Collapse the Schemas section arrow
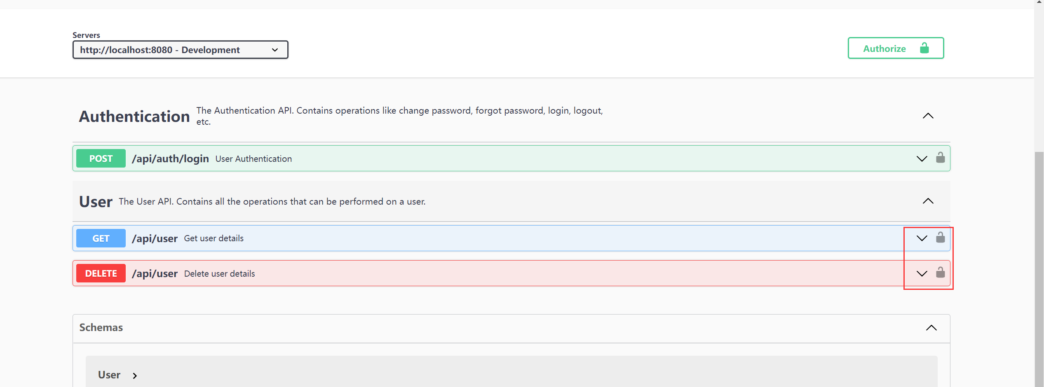The image size is (1044, 387). (x=931, y=328)
